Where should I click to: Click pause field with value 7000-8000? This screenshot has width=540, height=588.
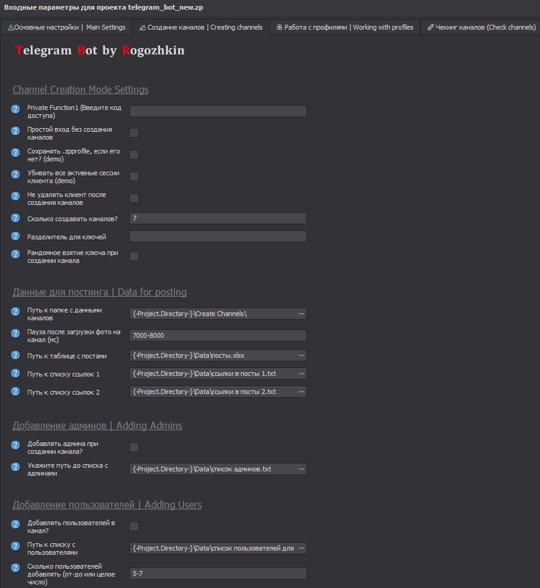218,335
